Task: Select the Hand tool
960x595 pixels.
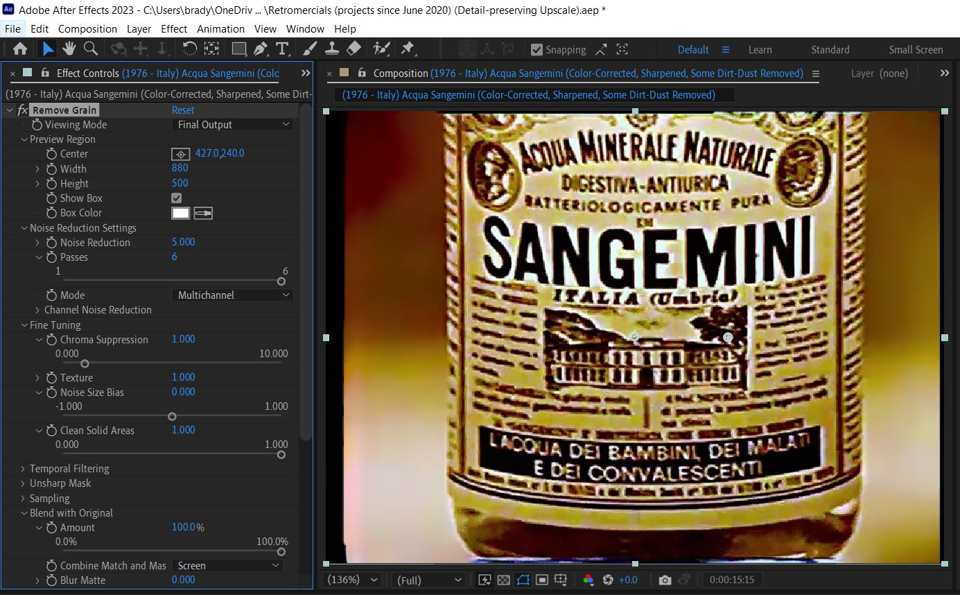Action: tap(69, 49)
